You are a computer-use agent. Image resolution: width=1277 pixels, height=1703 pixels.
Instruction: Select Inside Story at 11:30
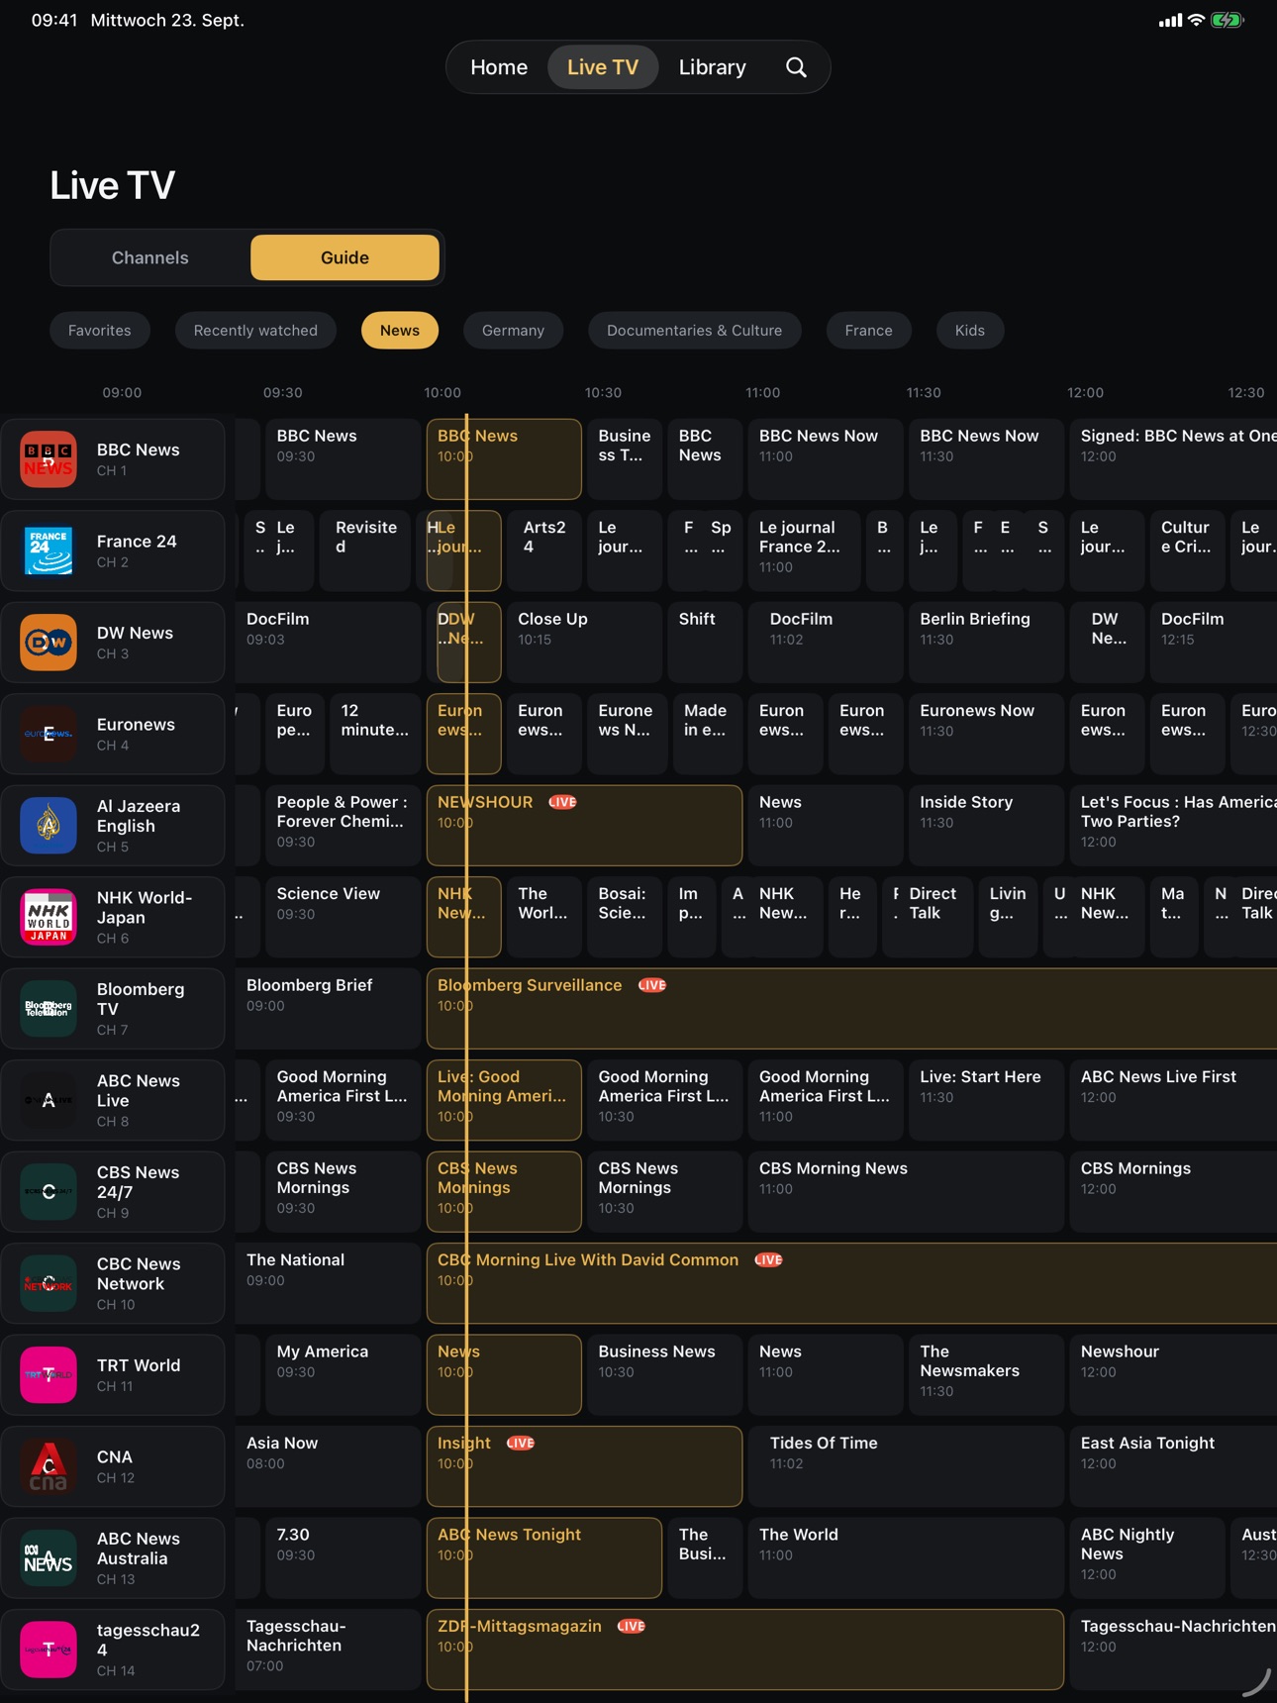tap(986, 826)
